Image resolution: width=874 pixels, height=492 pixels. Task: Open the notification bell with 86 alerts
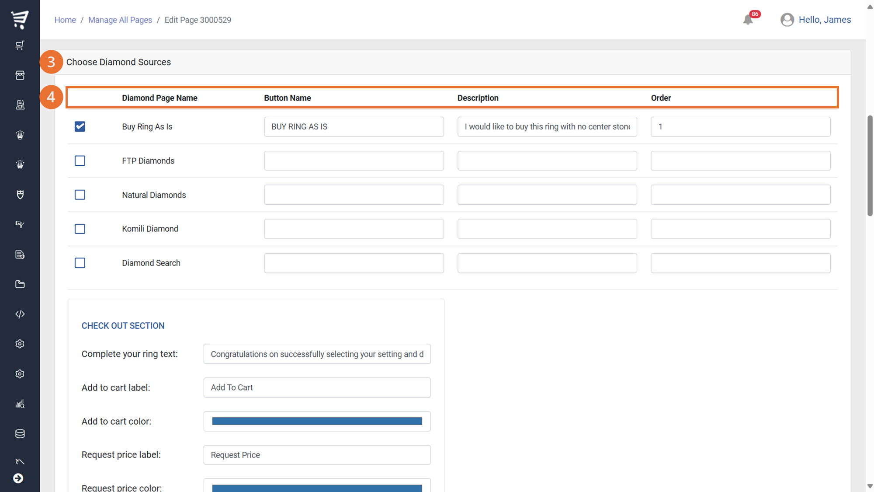click(748, 19)
